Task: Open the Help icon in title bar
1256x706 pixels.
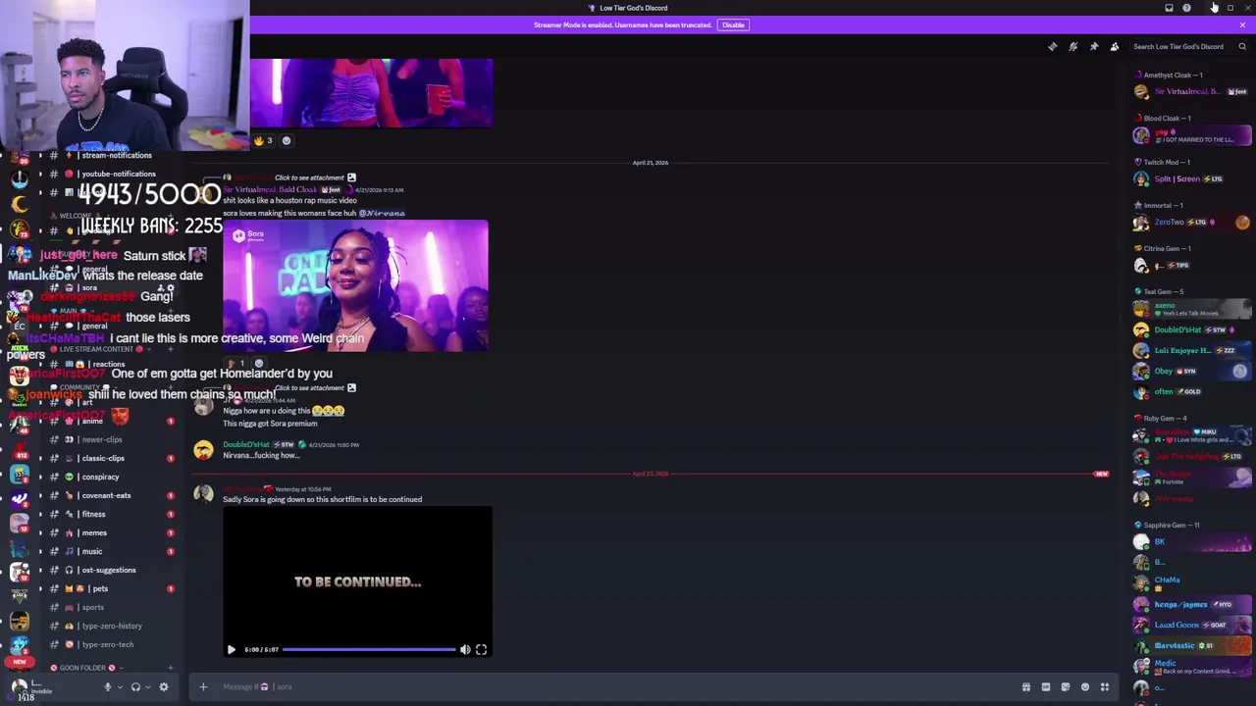Action: (1186, 8)
